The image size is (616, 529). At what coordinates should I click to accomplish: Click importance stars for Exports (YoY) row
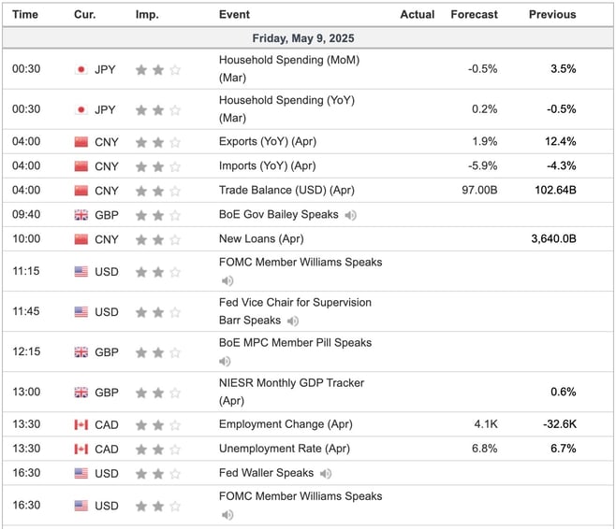[x=158, y=142]
